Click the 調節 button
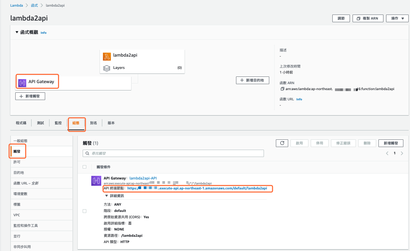Screen dimensions: 410x251 click(341, 19)
